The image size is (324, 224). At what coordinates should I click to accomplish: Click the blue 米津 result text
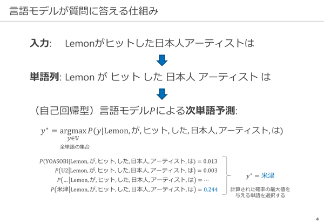pyautogui.click(x=268, y=175)
